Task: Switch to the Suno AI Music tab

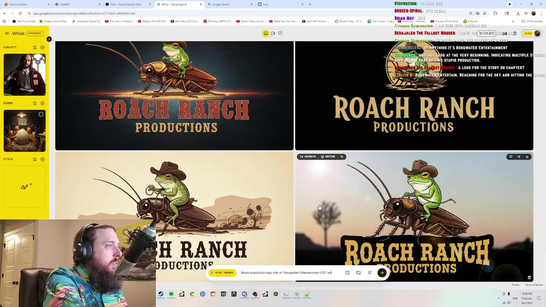Action: coord(26,4)
